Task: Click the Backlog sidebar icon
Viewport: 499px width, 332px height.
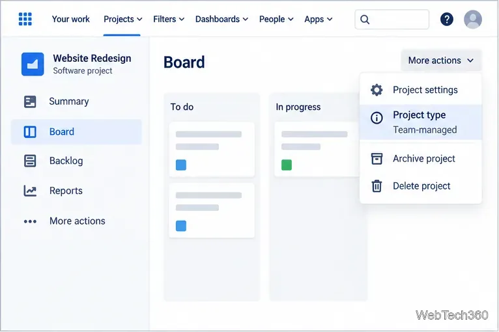Action: [30, 161]
